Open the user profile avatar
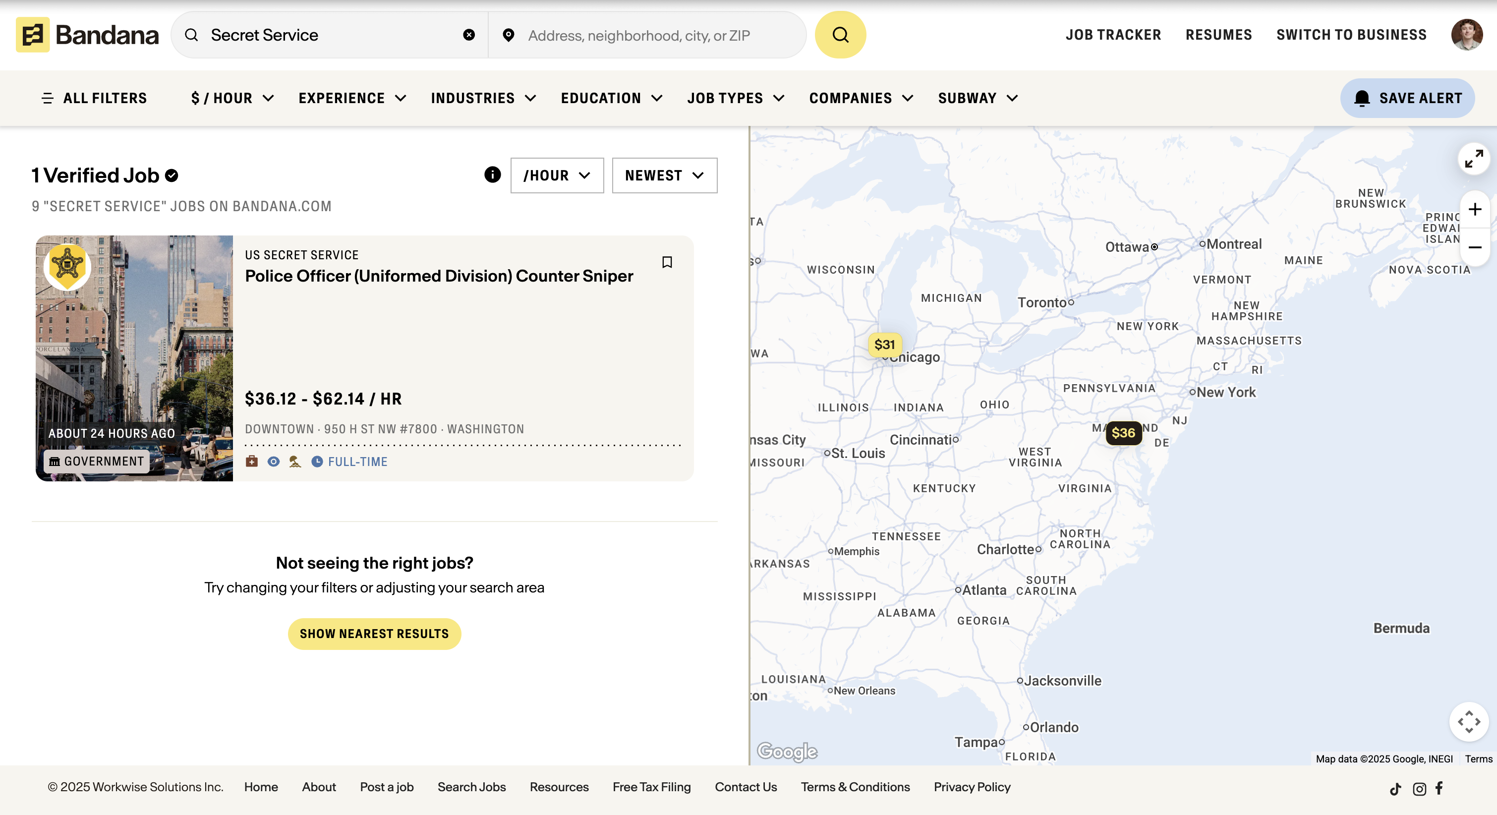Image resolution: width=1497 pixels, height=815 pixels. tap(1466, 35)
